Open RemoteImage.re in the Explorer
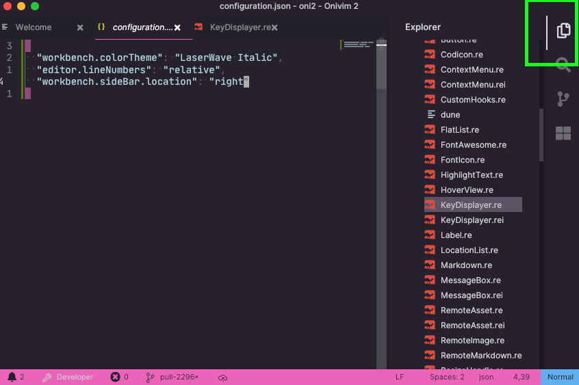Viewport: 579px width, 385px height. click(x=472, y=341)
